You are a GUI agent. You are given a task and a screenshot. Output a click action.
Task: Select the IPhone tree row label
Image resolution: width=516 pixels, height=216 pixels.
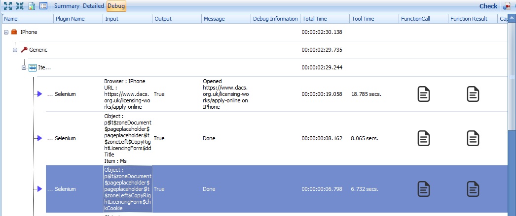click(29, 32)
